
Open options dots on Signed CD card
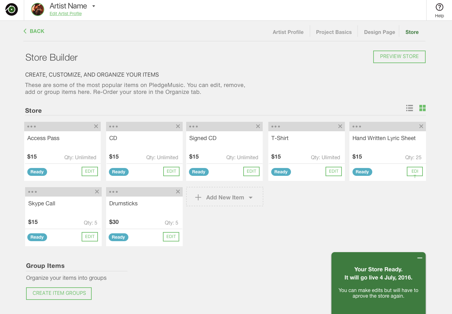(x=193, y=127)
